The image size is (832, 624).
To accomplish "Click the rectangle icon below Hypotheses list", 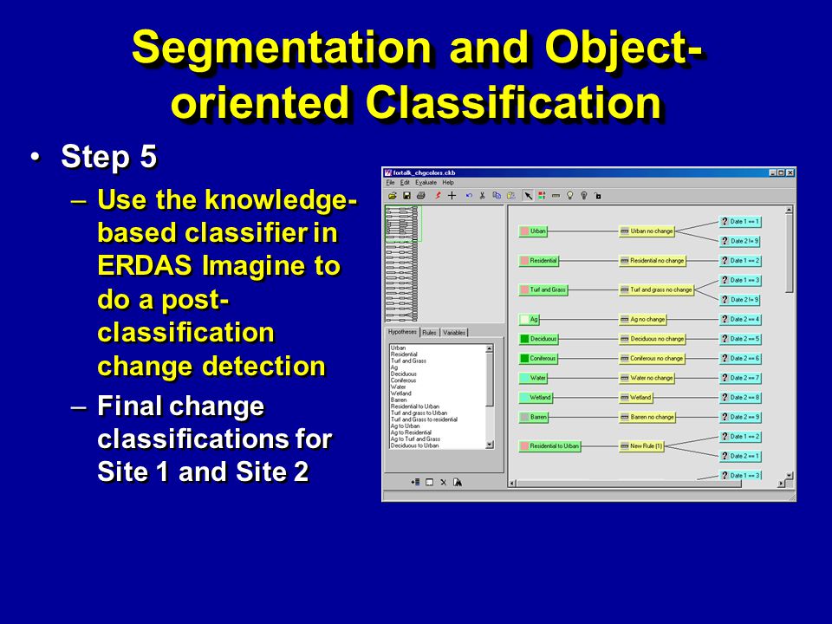I will click(x=429, y=483).
